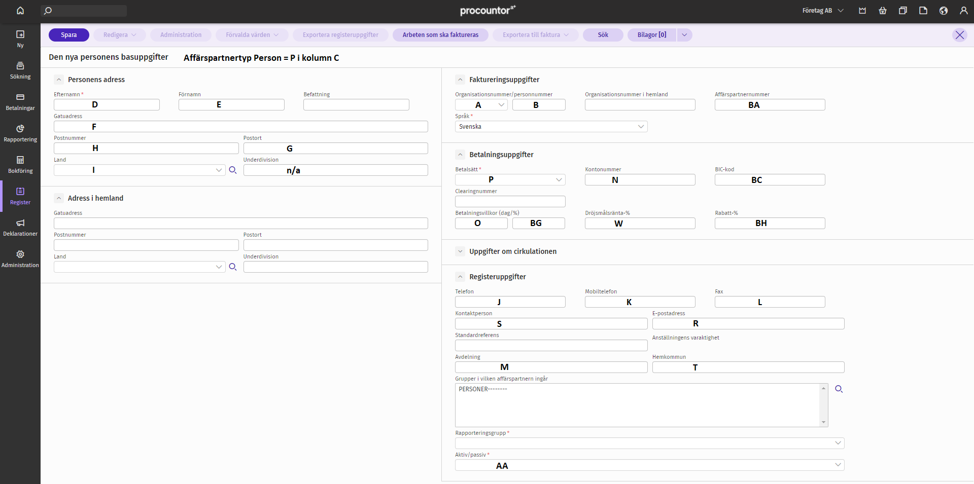The height and width of the screenshot is (484, 974).
Task: Open the Bokföring sidebar section
Action: pyautogui.click(x=20, y=164)
